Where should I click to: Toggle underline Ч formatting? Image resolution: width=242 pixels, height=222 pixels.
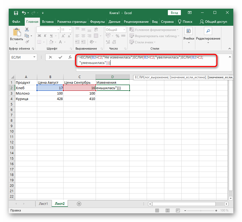[51, 36]
